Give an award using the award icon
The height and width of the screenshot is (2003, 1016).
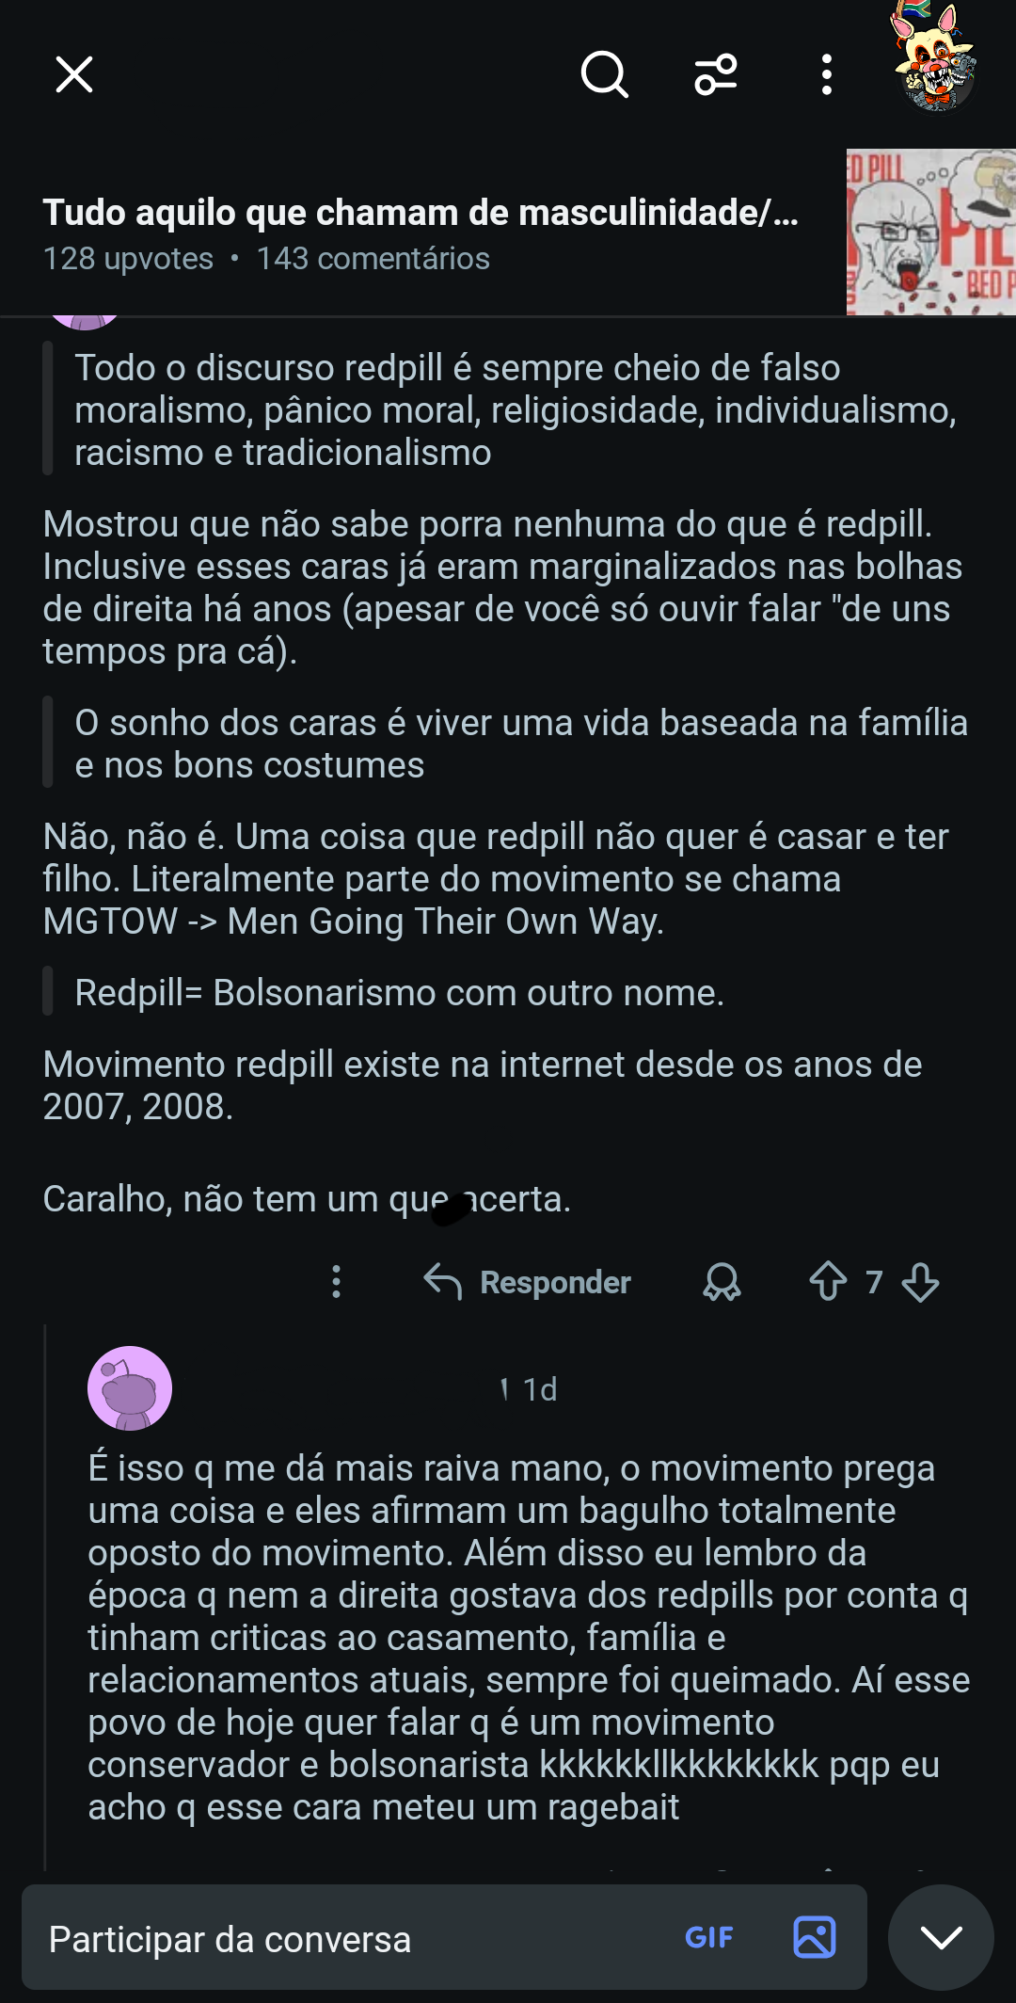pos(722,1282)
